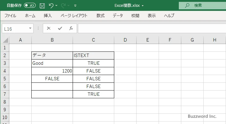Select column H header
The height and width of the screenshot is (124, 226).
(x=215, y=40)
